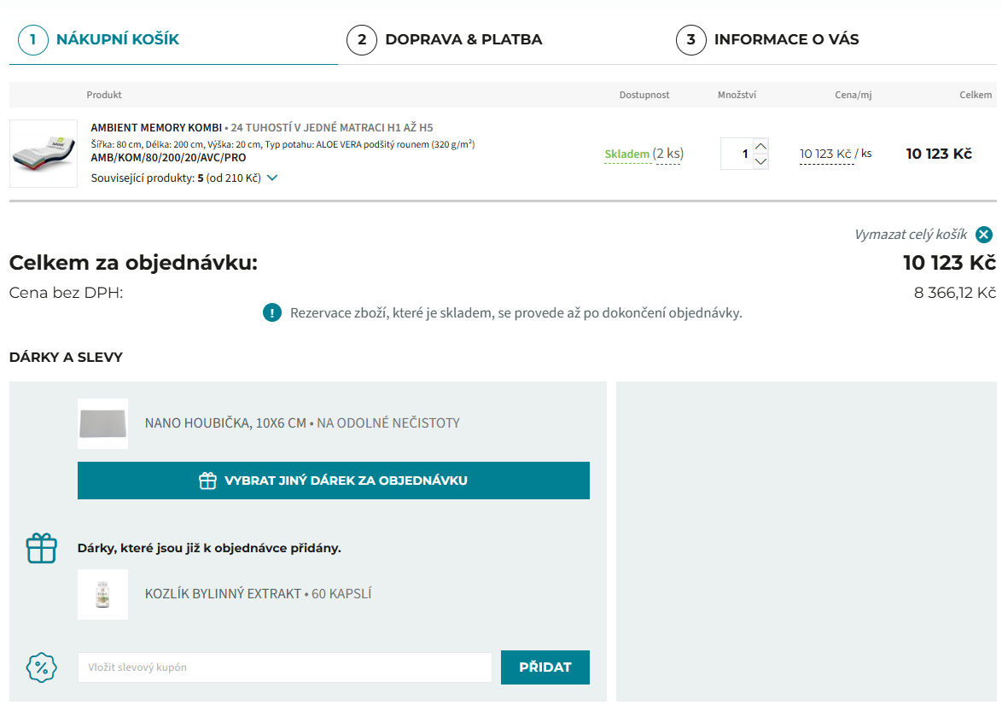Viewport: 1002px width, 705px height.
Task: Click the Vložit slevový kupón field
Action: pyautogui.click(x=284, y=667)
